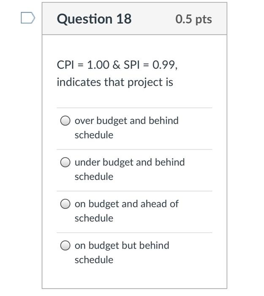
Task: Click the 'on budget but behind' answer text
Action: (122, 245)
